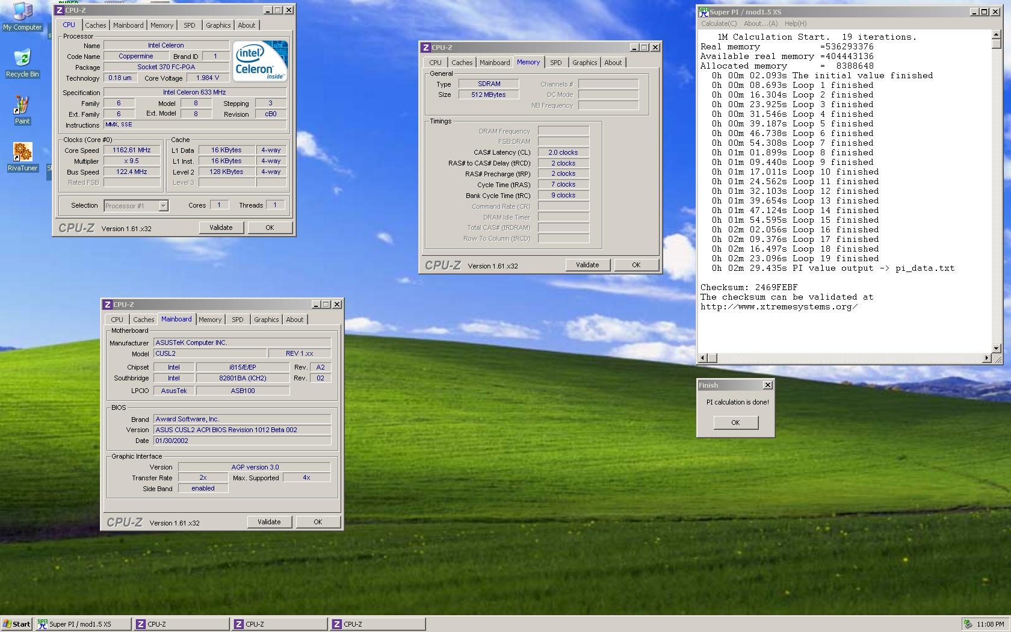
Task: Click OK in the Mainboard CPU-Z window
Action: pos(318,522)
